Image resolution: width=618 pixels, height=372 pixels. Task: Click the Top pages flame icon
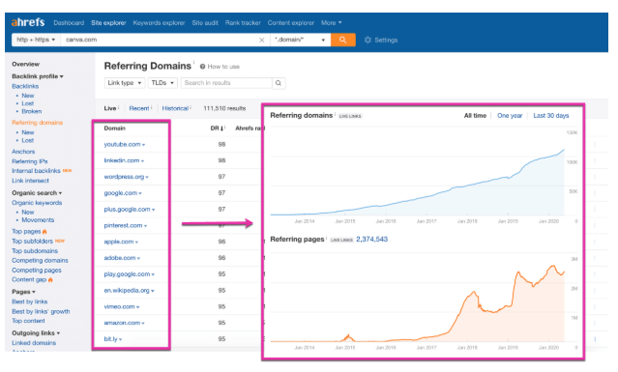click(x=44, y=232)
